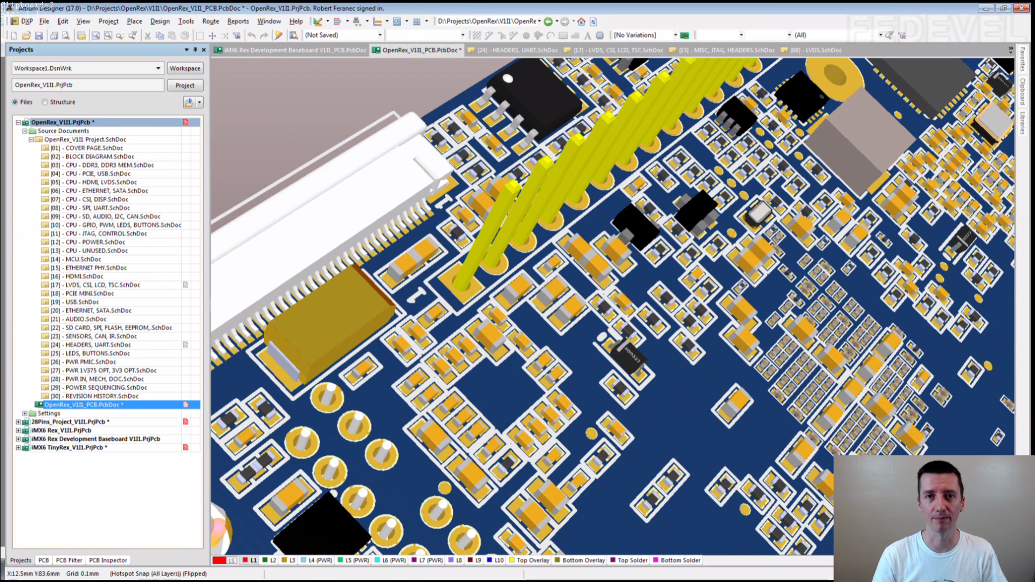
Task: Open the Workspace1.DsnWrk dropdown
Action: (158, 68)
